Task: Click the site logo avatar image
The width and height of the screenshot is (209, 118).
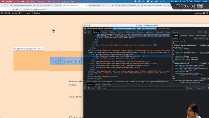Action: tap(53, 32)
